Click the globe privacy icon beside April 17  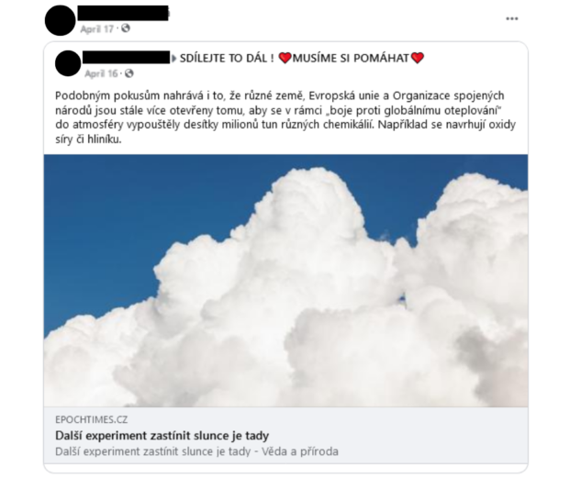tap(126, 28)
